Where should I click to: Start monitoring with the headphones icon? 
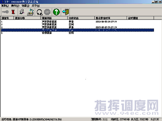(x=40, y=12)
